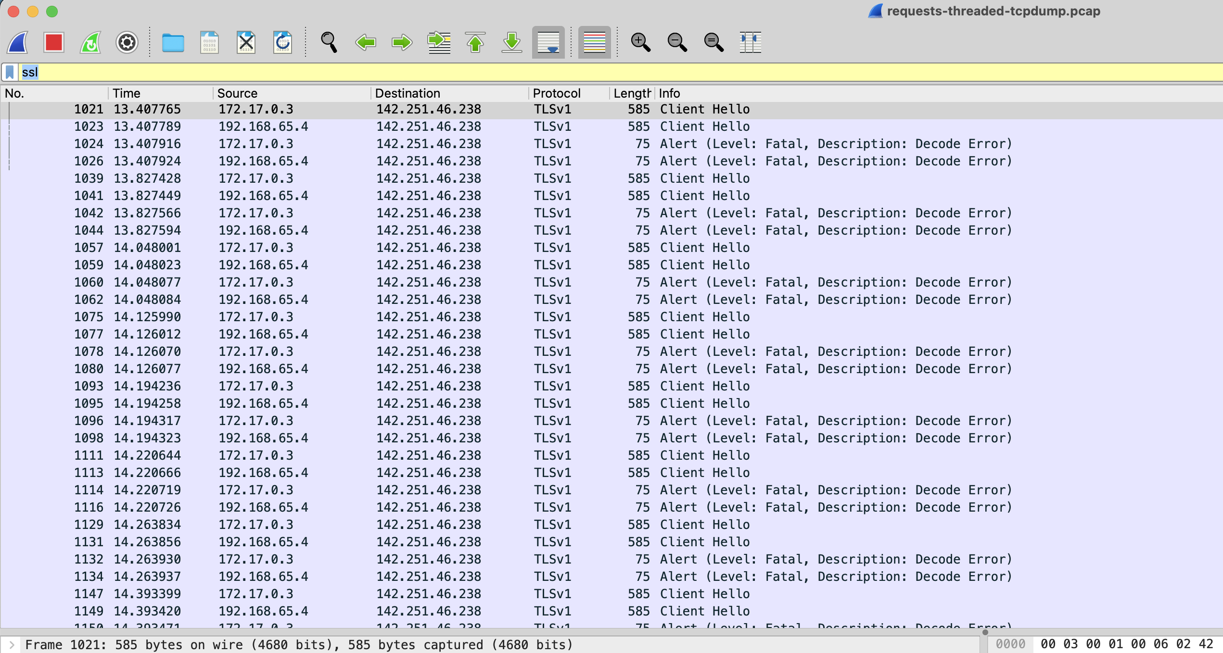Viewport: 1223px width, 653px height.
Task: Select packet 1080 row
Action: pos(611,369)
